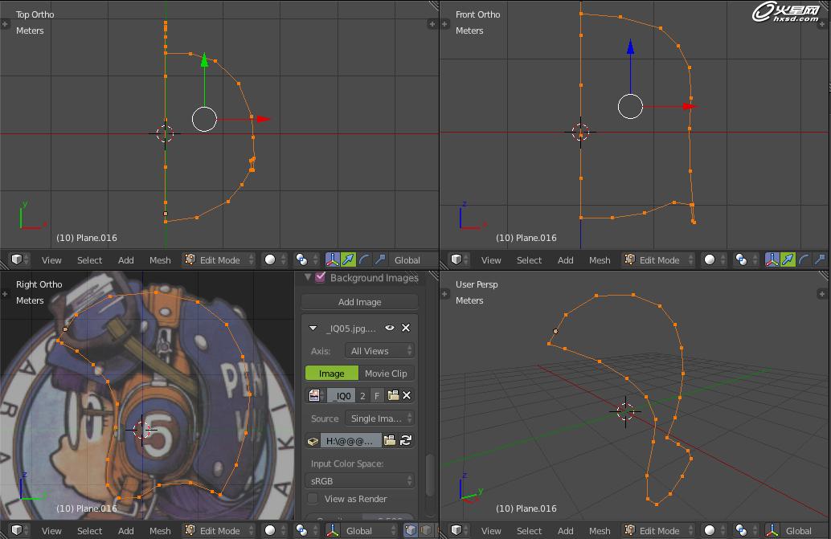Open Source Single Image dropdown
831x539 pixels.
(379, 419)
